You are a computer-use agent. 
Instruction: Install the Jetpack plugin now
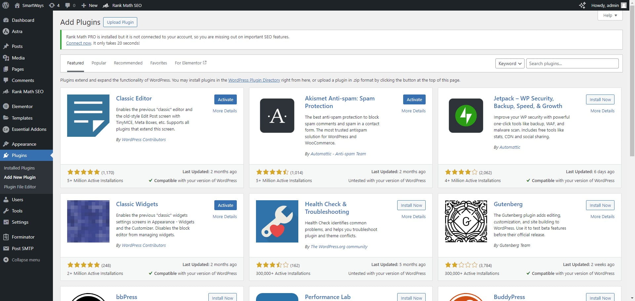[x=600, y=99]
